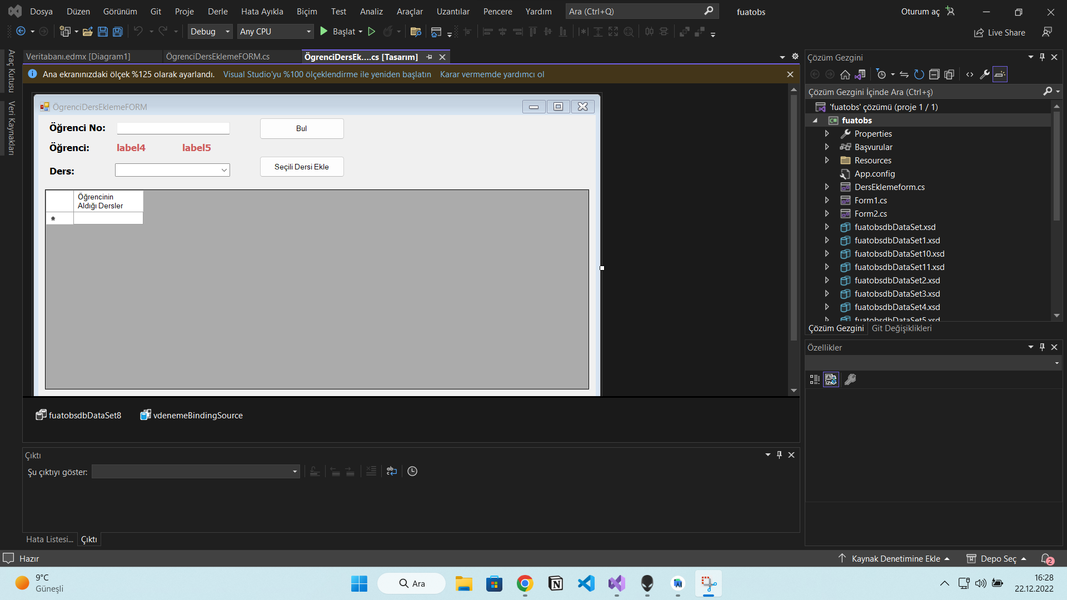Click the Open File folder icon
Image resolution: width=1067 pixels, height=600 pixels.
[x=87, y=32]
